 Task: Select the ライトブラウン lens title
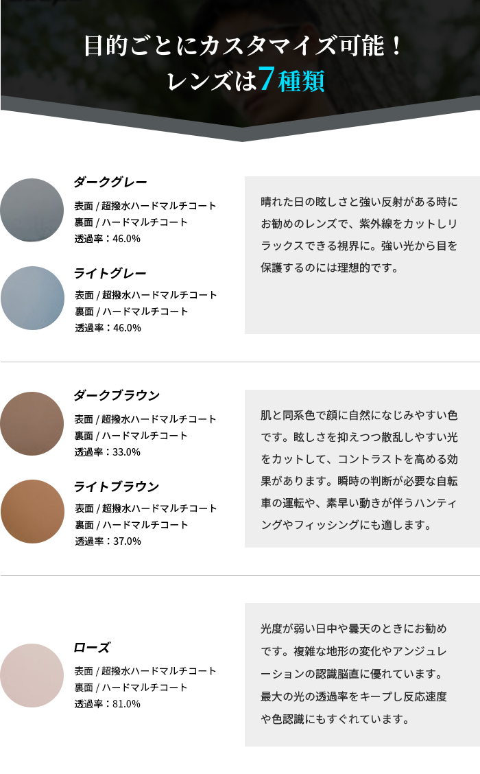pos(117,486)
